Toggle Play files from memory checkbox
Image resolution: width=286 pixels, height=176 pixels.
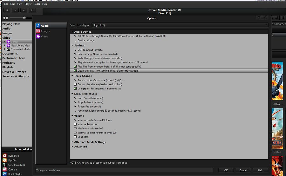(x=75, y=66)
